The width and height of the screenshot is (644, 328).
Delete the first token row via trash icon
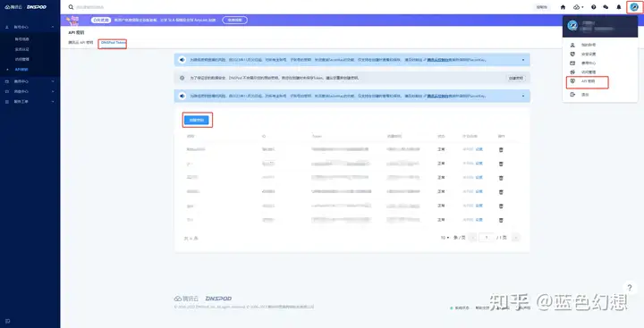501,150
